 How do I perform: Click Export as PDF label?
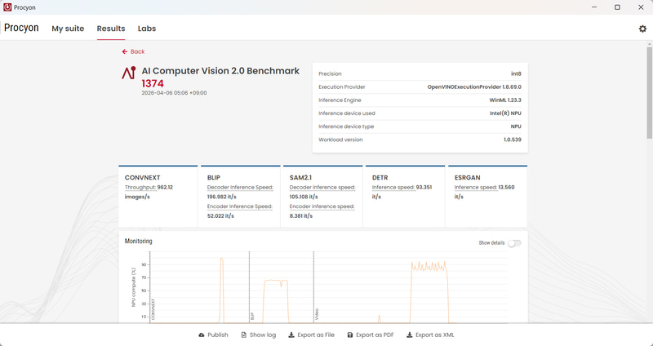coord(375,335)
